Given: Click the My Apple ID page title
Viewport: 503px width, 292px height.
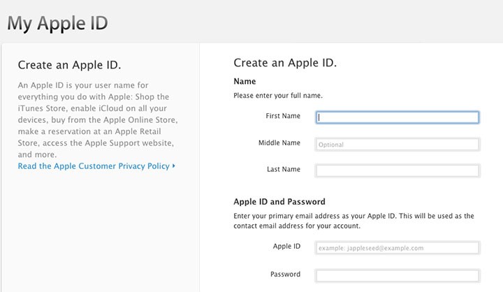Looking at the screenshot, I should (x=57, y=24).
